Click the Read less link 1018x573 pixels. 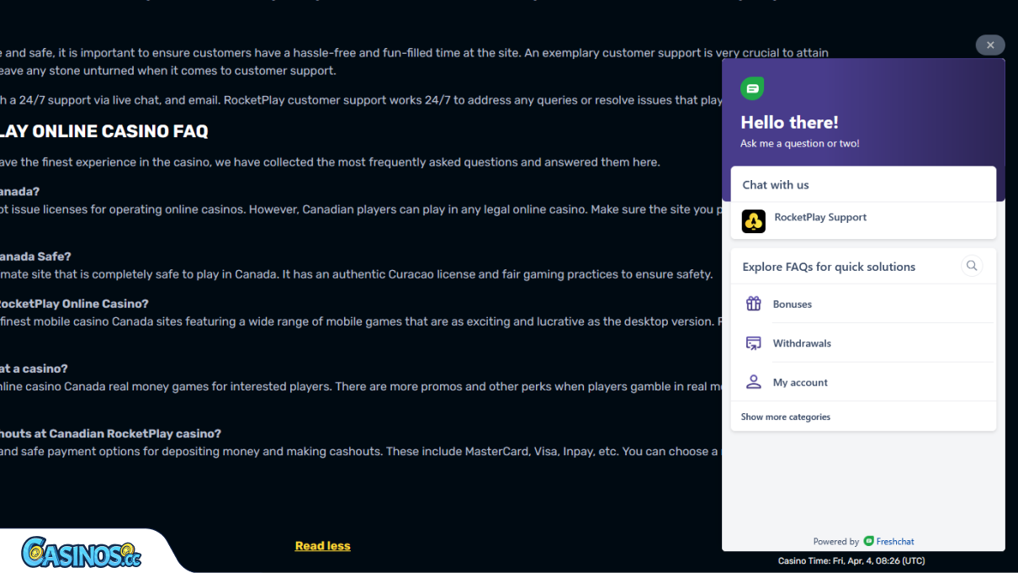tap(323, 546)
